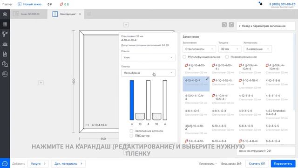
Task: Select the 4[A1]-10-4-10-4 glazing option
Action: pyautogui.click(x=196, y=129)
